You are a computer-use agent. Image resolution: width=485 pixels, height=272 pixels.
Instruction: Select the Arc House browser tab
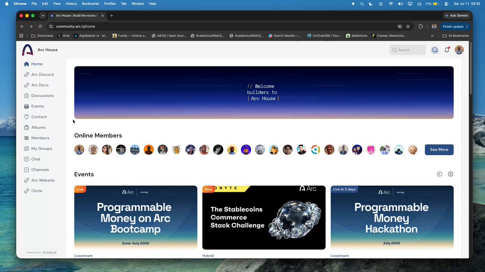click(x=77, y=16)
